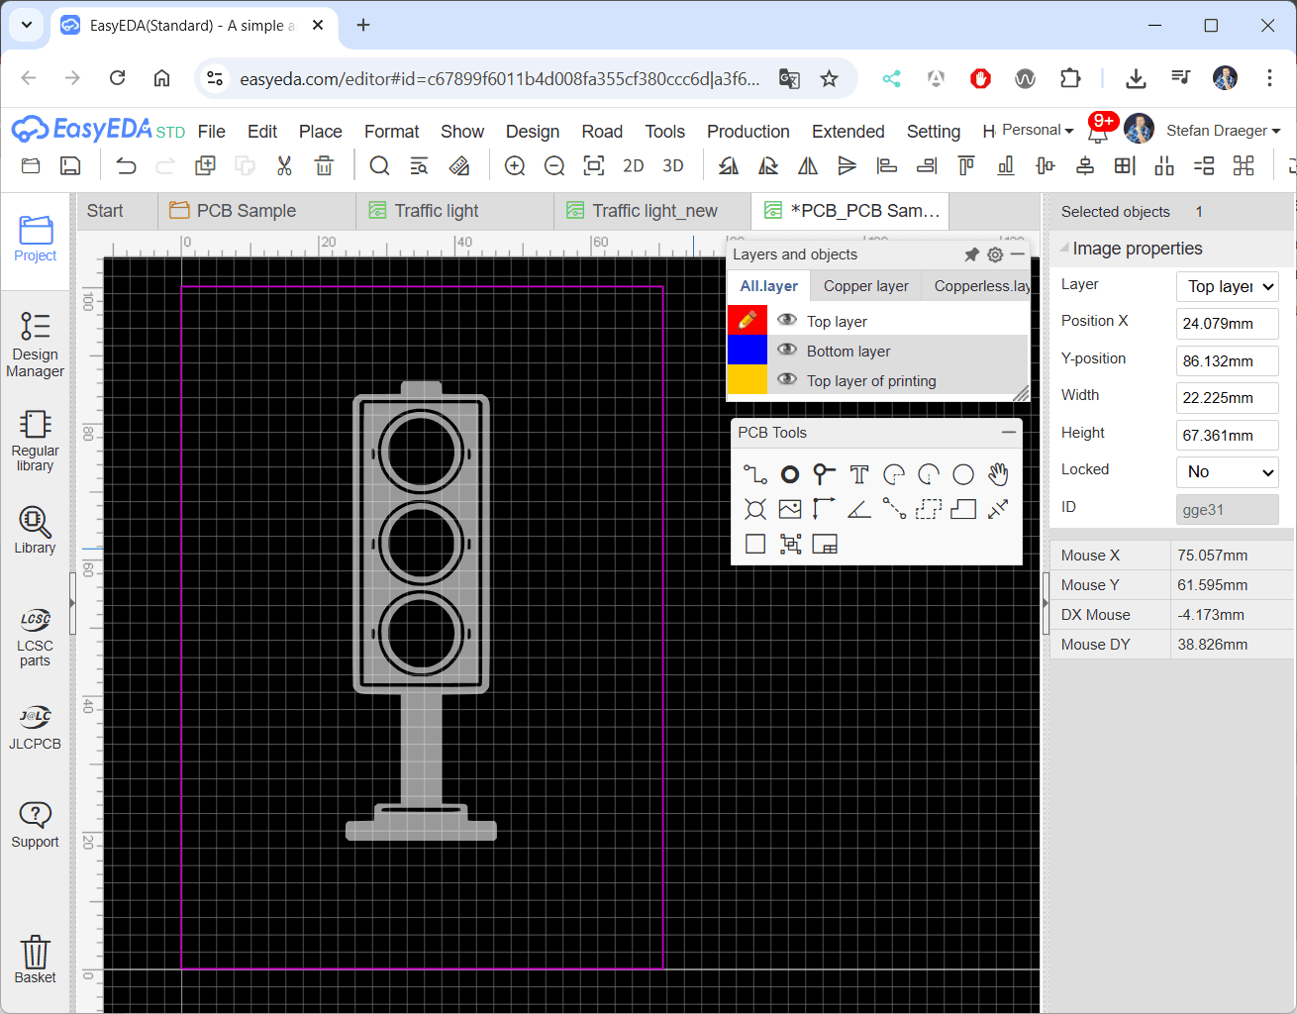Expand the Personal workspace dropdown

[1037, 130]
